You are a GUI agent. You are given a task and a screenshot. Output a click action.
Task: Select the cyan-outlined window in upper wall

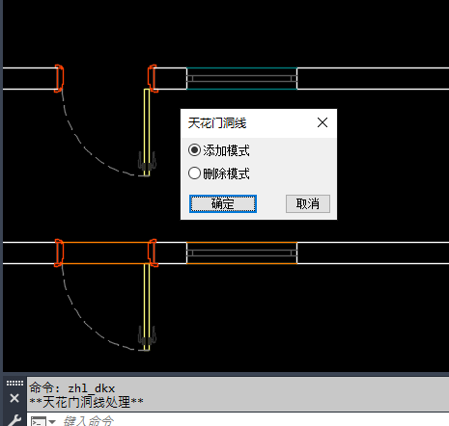[x=241, y=78]
